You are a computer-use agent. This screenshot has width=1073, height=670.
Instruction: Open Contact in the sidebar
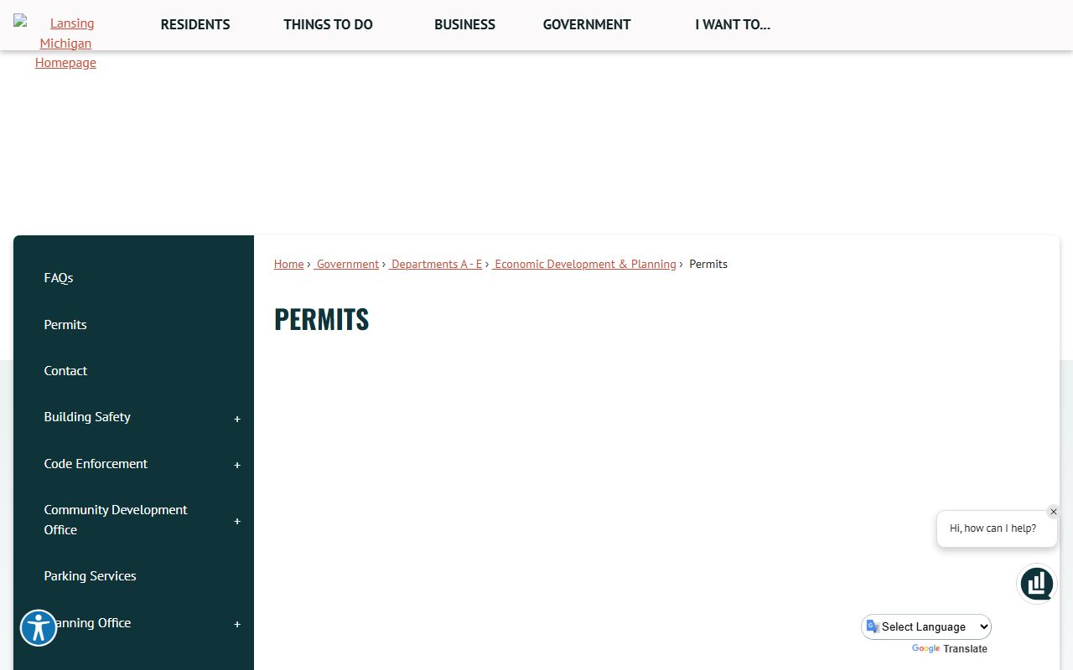coord(65,370)
